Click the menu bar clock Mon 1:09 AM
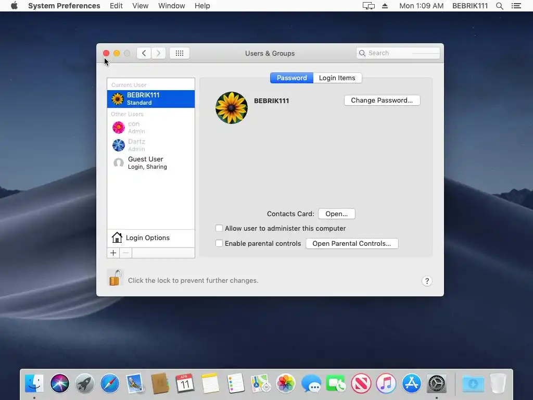Screen dimensions: 533x400 pyautogui.click(x=421, y=6)
